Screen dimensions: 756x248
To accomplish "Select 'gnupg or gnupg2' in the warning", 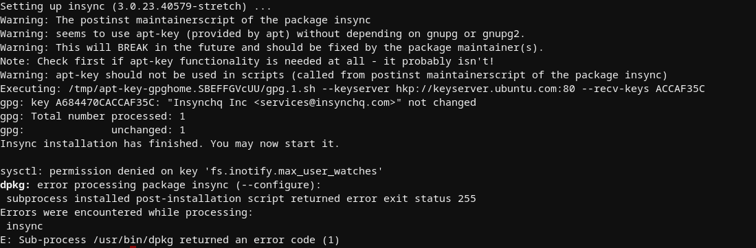I will point(473,34).
